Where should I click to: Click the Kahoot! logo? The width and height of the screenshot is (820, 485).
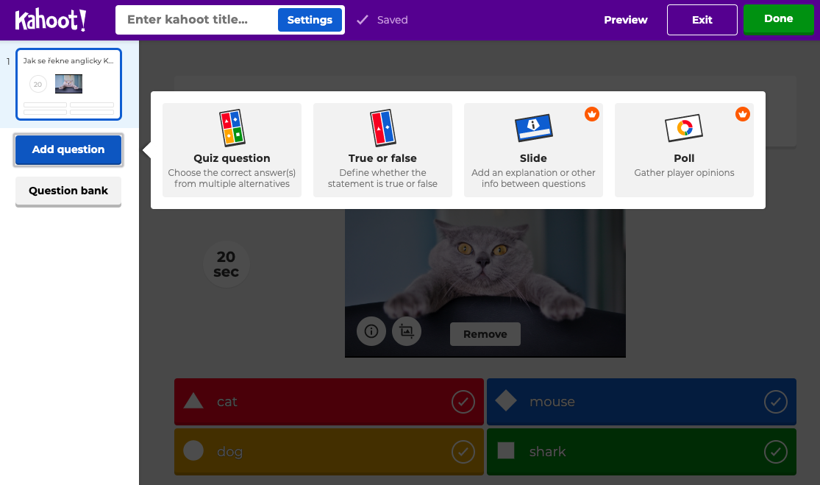(x=51, y=20)
